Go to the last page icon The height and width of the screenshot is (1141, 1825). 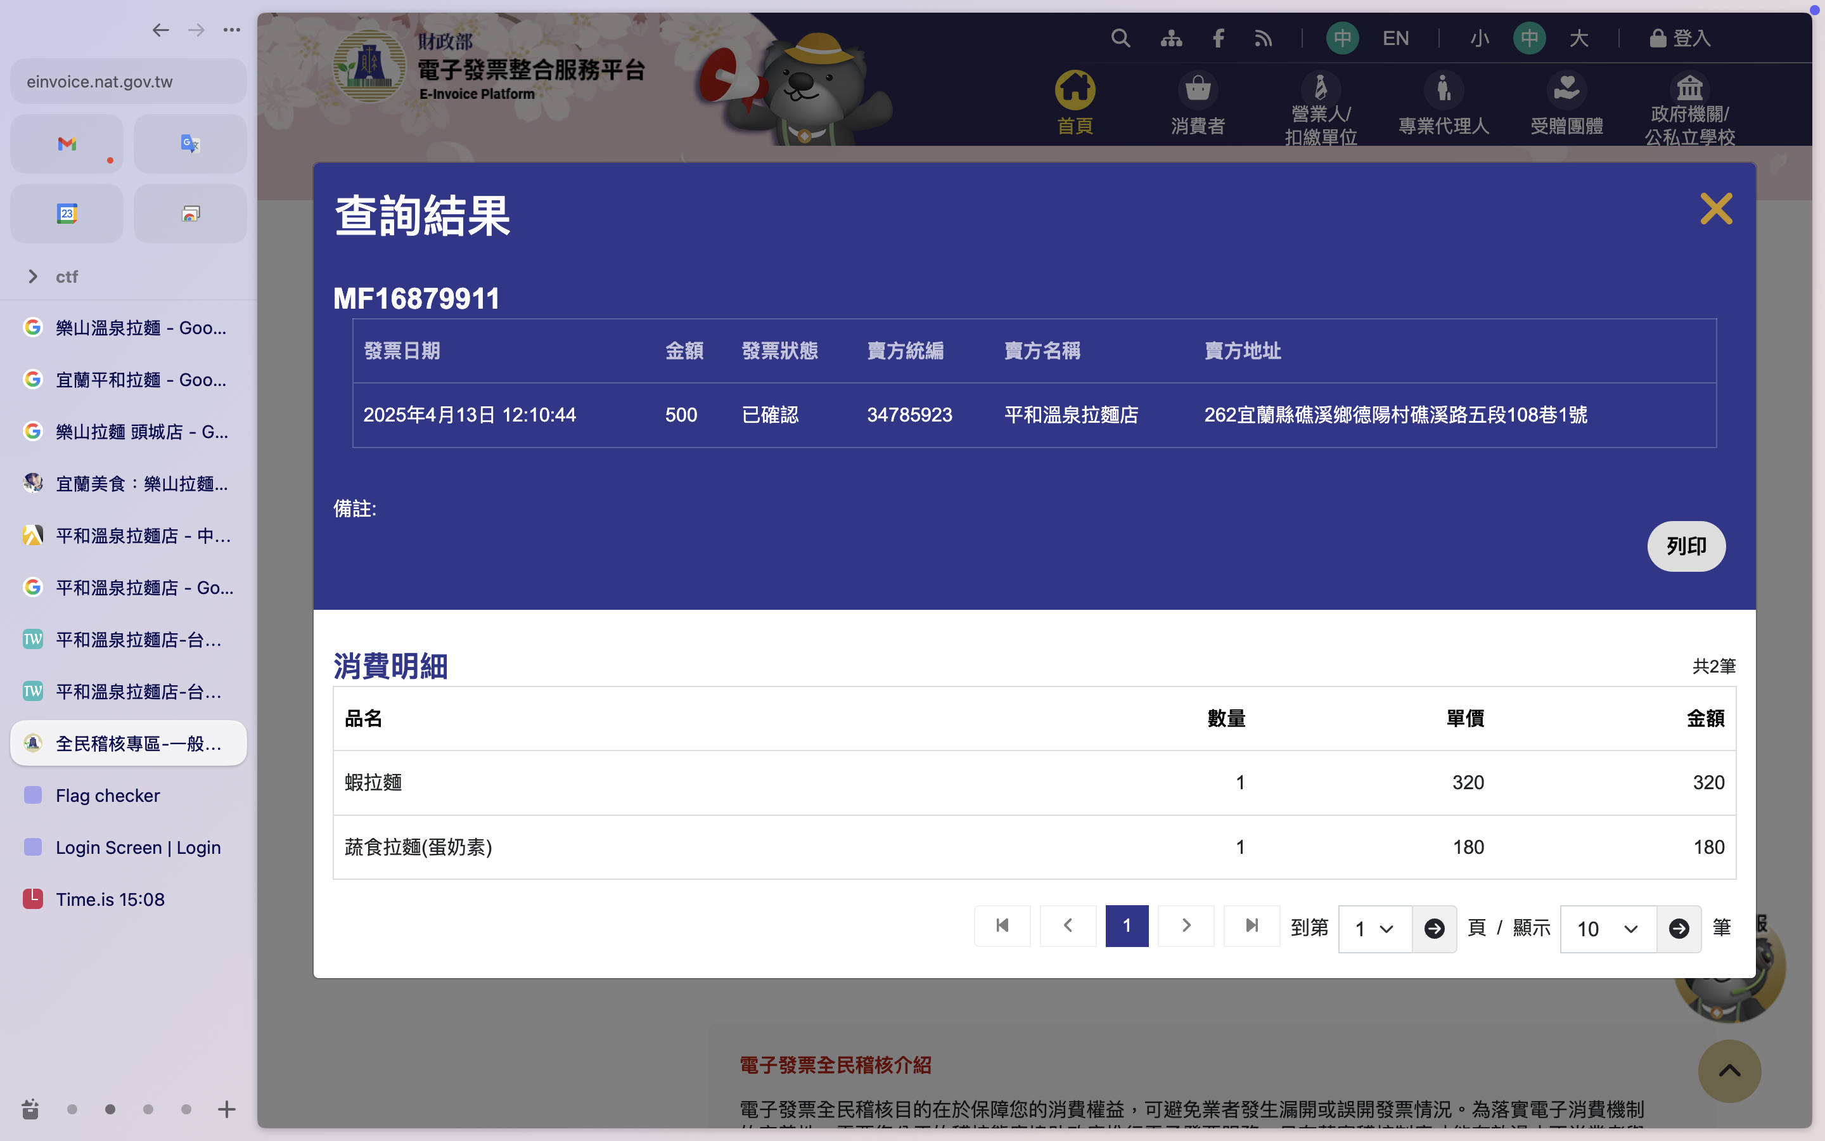point(1252,925)
